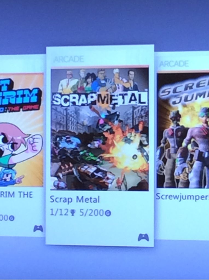Click trophy icon beside 1/12 achievements
Image resolution: width=209 pixels, height=280 pixels.
click(x=72, y=213)
